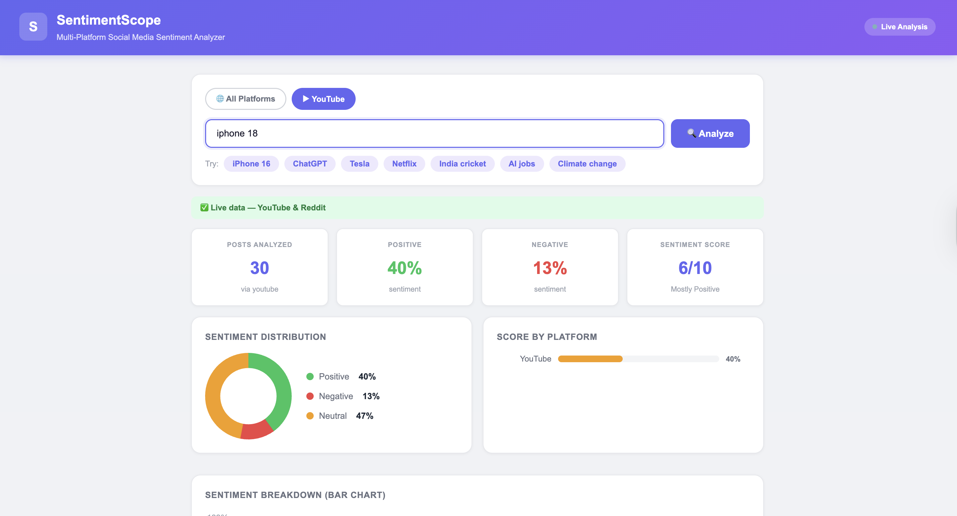Click the Sentiment Score 6/10 card
Image resolution: width=957 pixels, height=516 pixels.
pyautogui.click(x=695, y=267)
